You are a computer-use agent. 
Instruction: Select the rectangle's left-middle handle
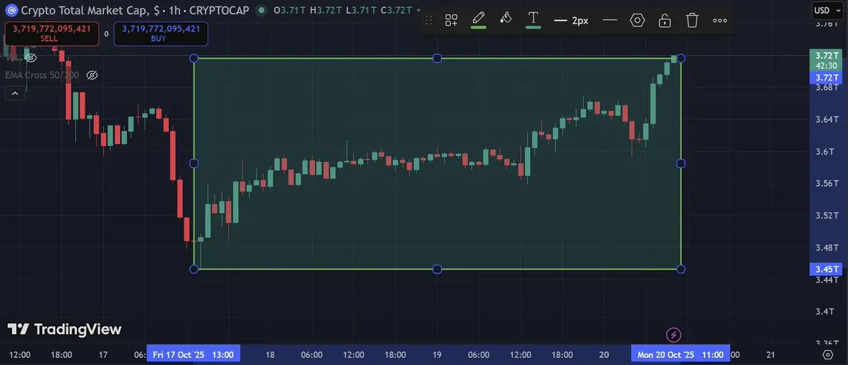click(194, 163)
